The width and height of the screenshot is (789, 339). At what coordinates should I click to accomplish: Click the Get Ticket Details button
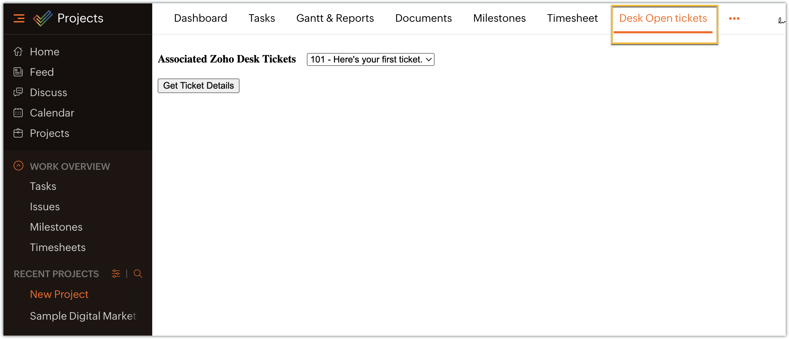click(x=198, y=86)
